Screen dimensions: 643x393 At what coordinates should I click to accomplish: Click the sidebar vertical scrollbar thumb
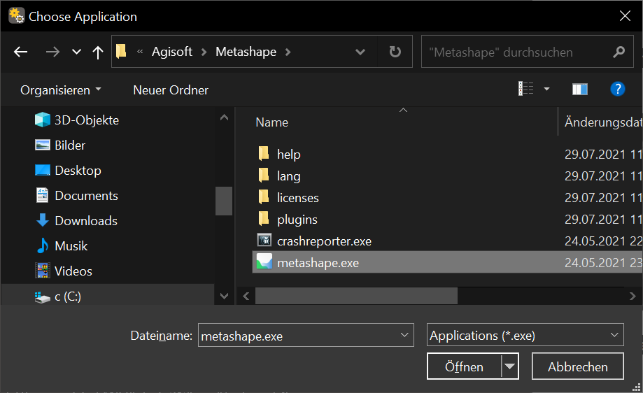click(224, 201)
